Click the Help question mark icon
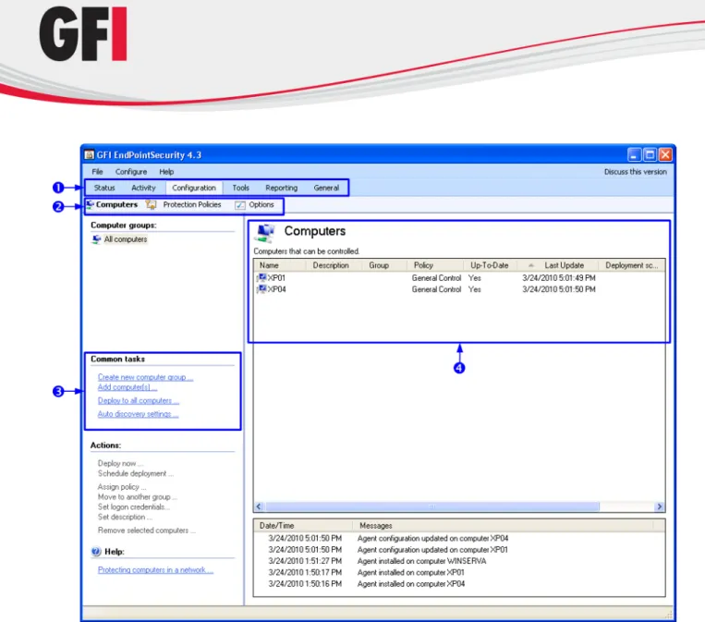The width and height of the screenshot is (705, 622). [x=96, y=552]
